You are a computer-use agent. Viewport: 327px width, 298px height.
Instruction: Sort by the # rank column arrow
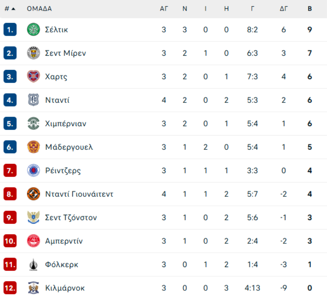click(x=10, y=9)
